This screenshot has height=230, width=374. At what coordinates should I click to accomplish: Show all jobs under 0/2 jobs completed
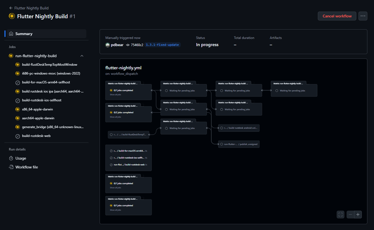(x=115, y=117)
